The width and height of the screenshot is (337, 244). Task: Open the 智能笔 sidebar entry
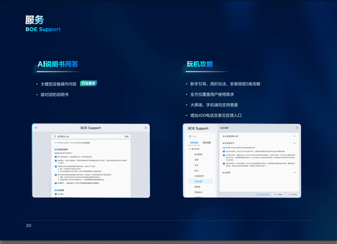[x=198, y=186]
